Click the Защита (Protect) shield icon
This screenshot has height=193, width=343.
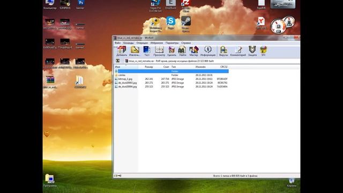[252, 51]
